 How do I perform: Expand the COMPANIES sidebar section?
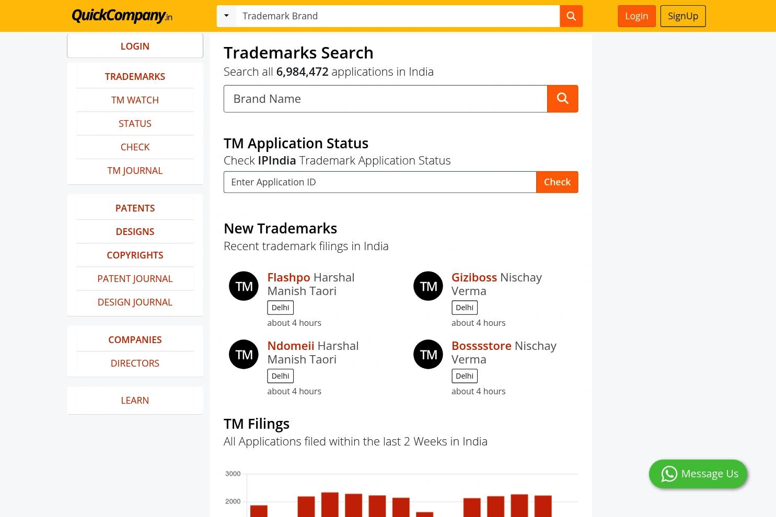point(135,339)
